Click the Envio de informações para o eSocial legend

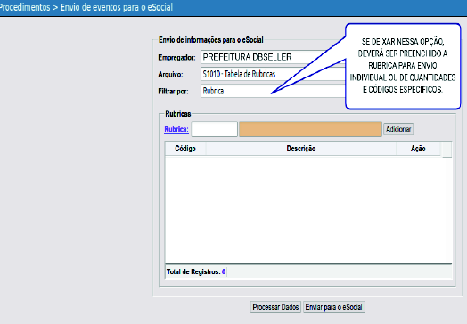point(211,40)
